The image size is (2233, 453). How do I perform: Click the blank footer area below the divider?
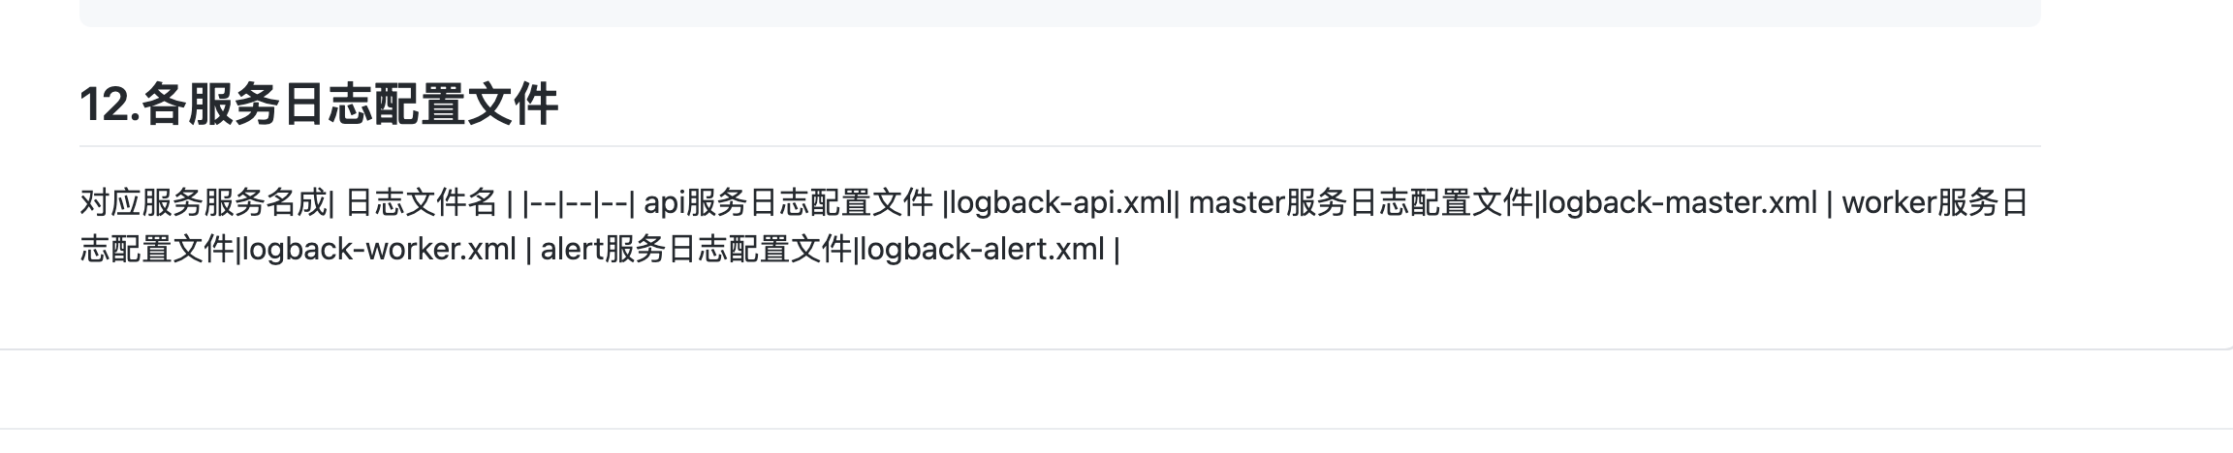tap(1116, 388)
